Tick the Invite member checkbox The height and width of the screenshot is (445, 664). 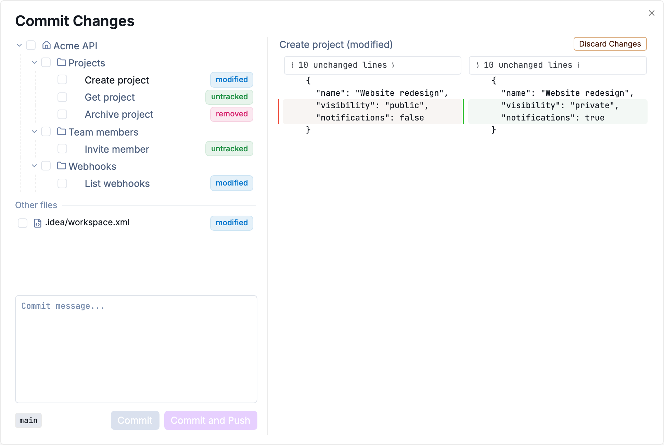click(x=62, y=149)
